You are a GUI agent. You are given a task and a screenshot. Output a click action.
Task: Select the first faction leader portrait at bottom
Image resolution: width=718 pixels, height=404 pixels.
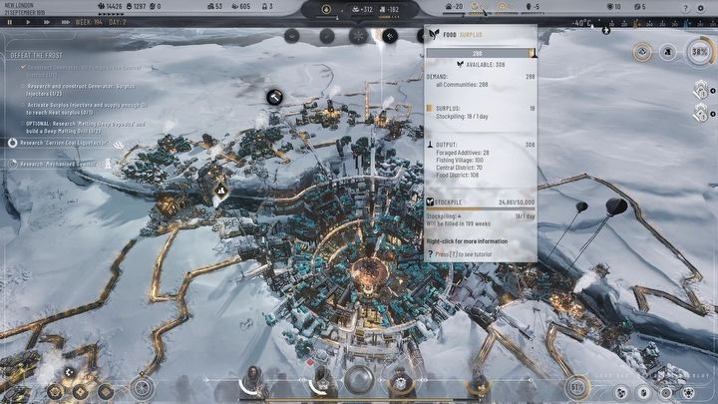253,382
